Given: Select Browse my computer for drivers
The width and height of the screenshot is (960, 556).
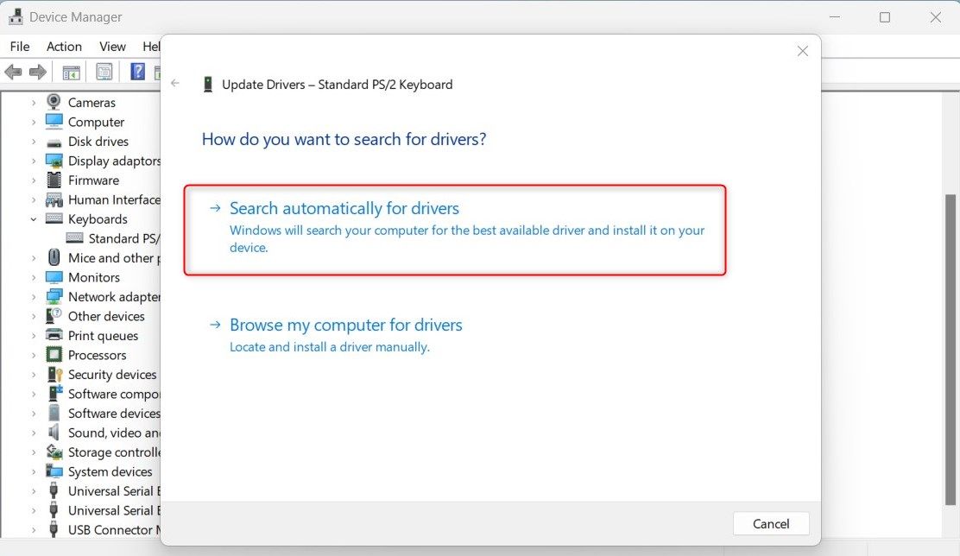Looking at the screenshot, I should (345, 325).
